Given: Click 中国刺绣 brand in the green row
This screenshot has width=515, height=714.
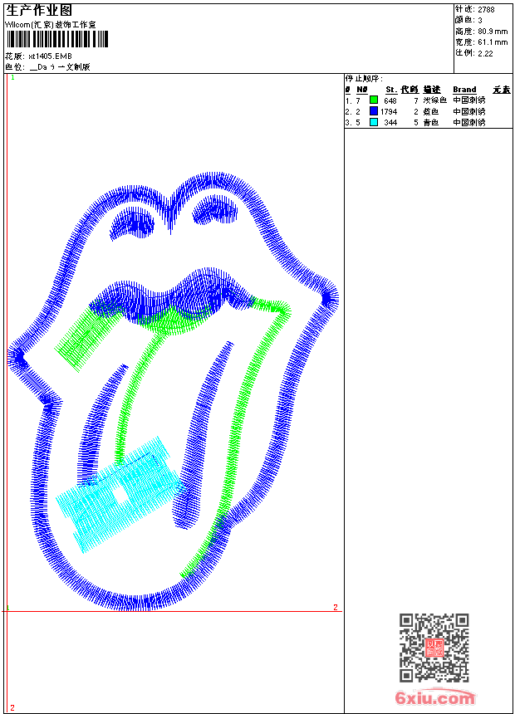Looking at the screenshot, I should (469, 100).
